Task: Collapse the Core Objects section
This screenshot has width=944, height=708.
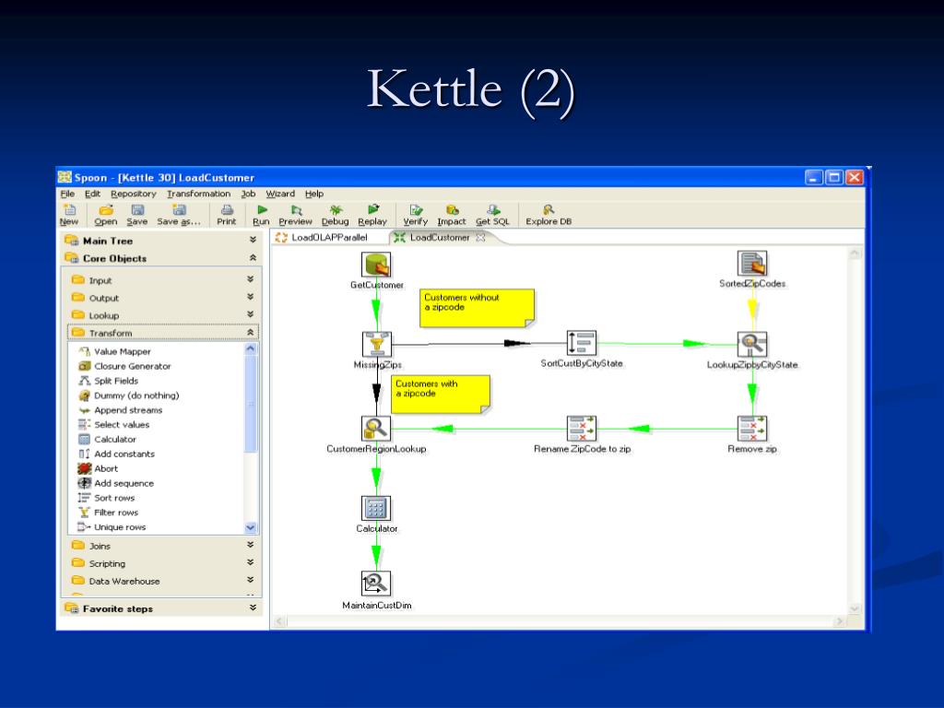Action: (x=253, y=258)
